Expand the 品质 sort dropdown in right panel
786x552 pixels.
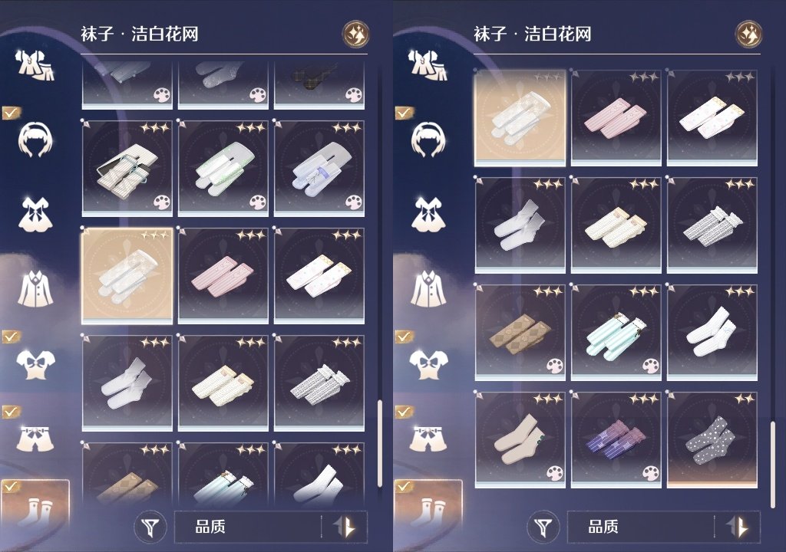tap(664, 527)
